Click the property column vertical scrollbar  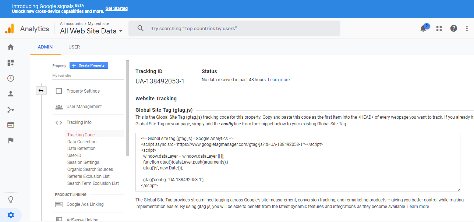127,108
